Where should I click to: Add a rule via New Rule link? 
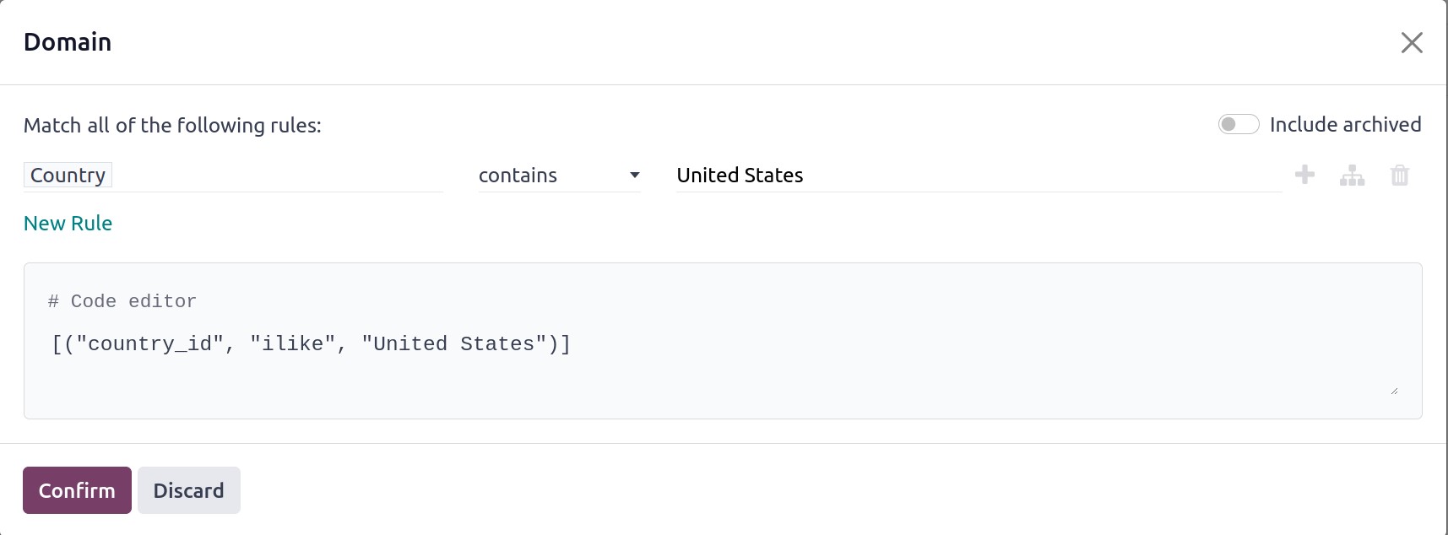(x=68, y=224)
